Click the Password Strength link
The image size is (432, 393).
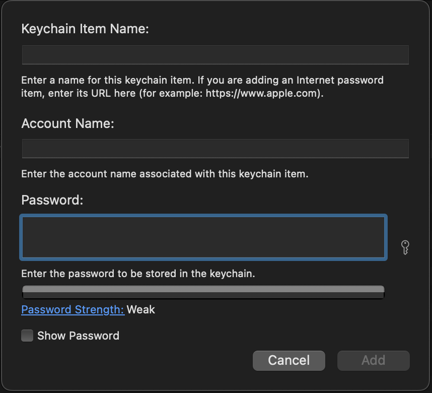73,309
